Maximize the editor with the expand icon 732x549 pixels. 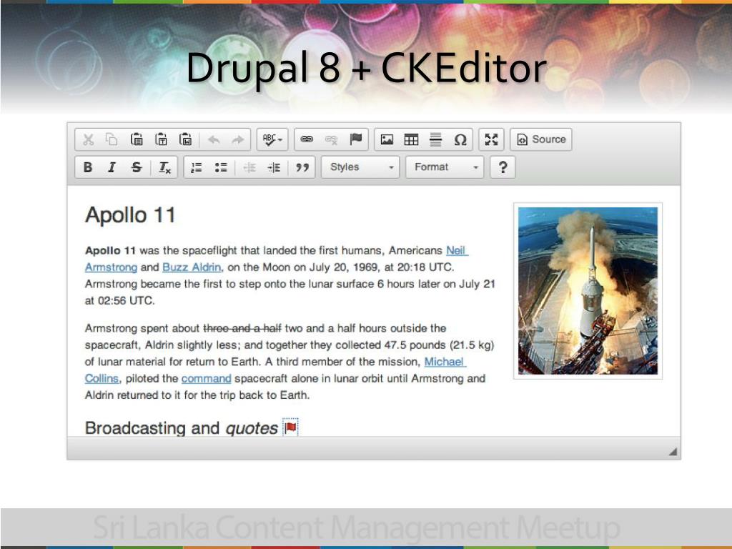[x=491, y=139]
